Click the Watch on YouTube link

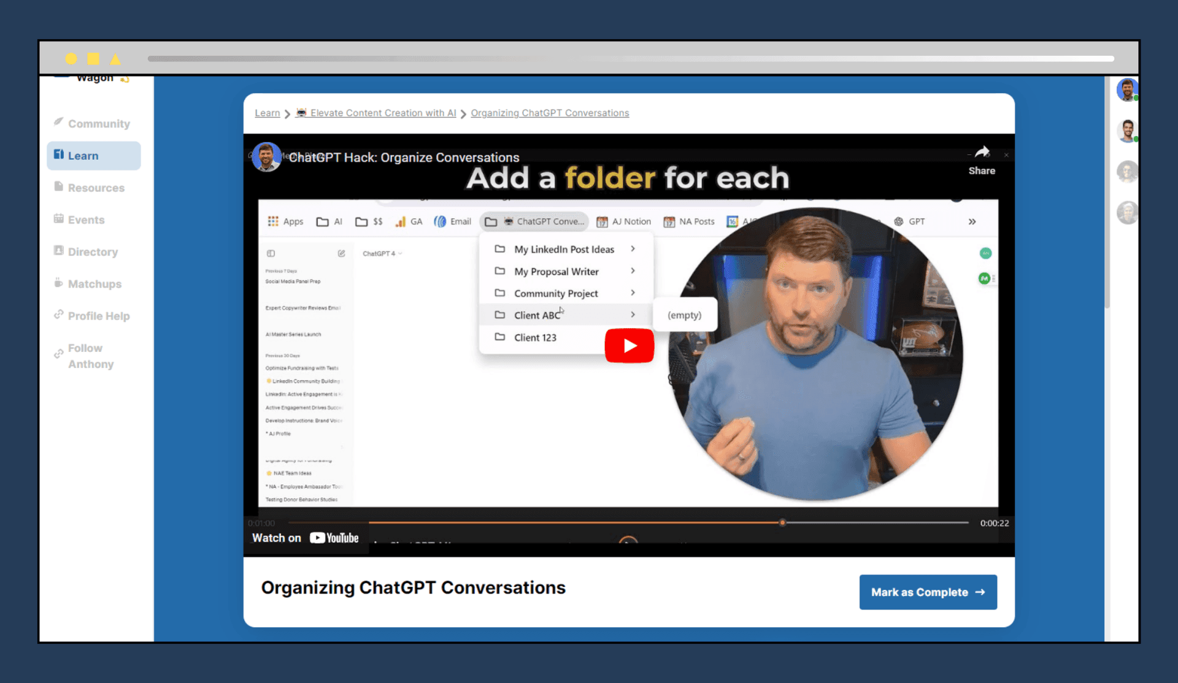pos(305,538)
